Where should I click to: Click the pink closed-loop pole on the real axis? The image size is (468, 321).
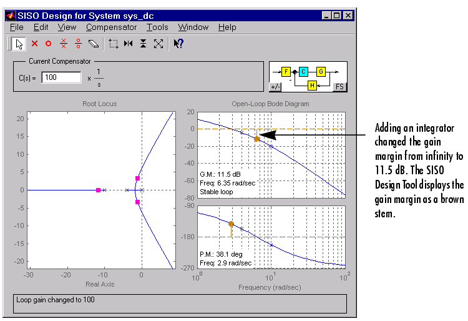click(x=98, y=190)
